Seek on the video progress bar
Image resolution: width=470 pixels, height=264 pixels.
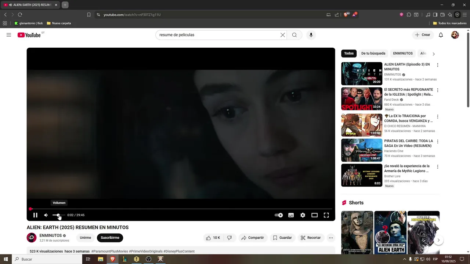click(181, 209)
